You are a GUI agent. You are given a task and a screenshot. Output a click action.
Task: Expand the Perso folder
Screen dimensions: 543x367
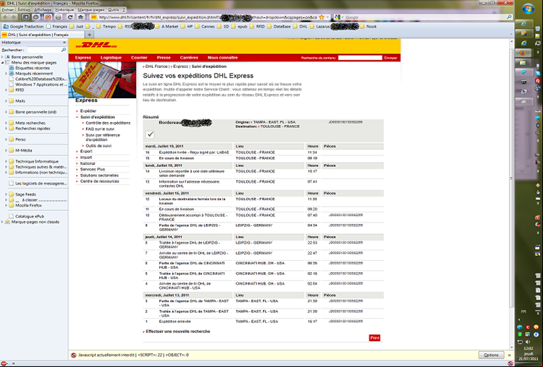pos(6,139)
